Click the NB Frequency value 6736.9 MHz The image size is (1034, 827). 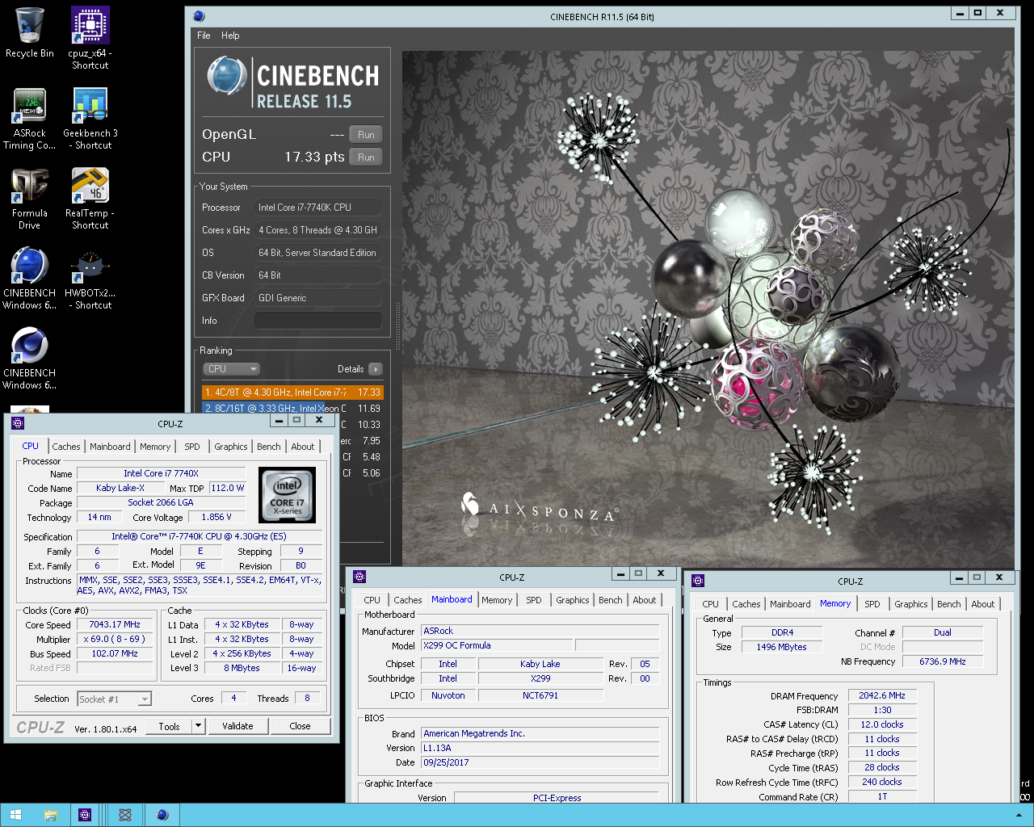pyautogui.click(x=943, y=662)
